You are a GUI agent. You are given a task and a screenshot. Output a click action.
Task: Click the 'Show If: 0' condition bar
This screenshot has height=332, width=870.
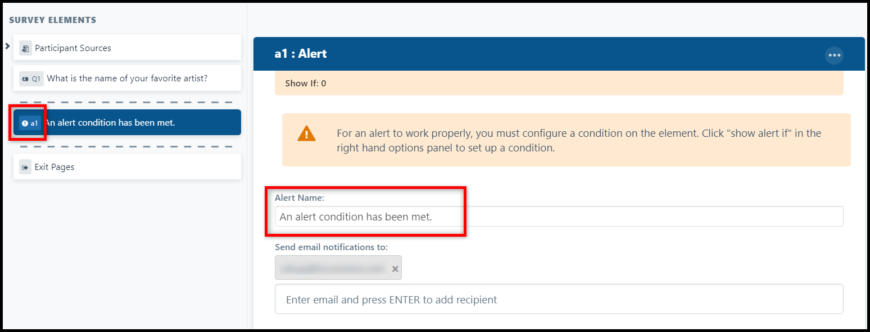tap(559, 84)
